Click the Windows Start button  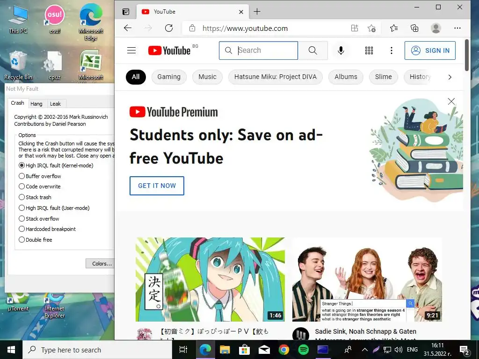pyautogui.click(x=11, y=350)
